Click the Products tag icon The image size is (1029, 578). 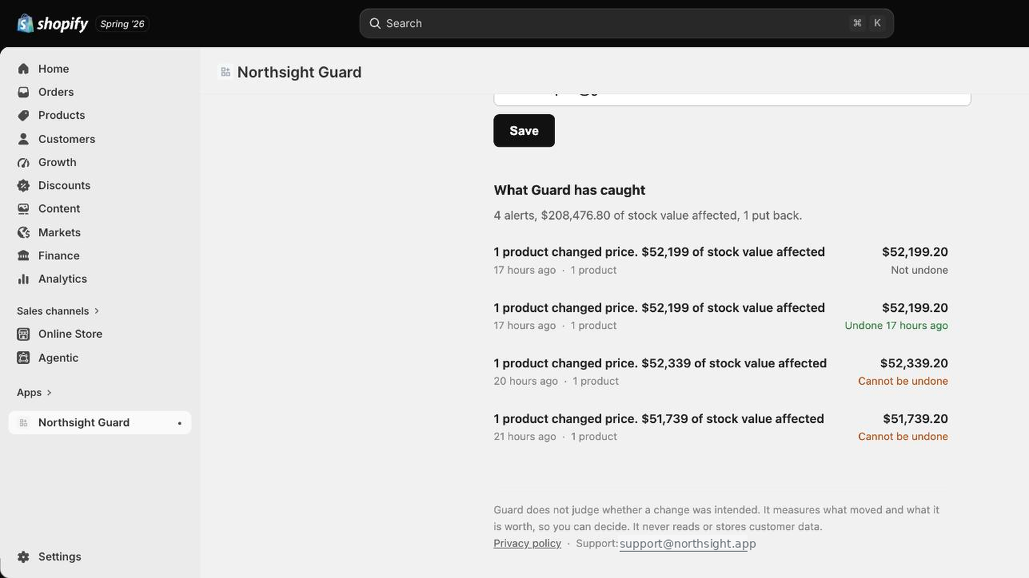point(24,116)
